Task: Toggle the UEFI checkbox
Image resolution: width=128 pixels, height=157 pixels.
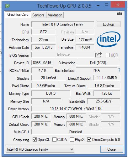Action: coord(108,55)
